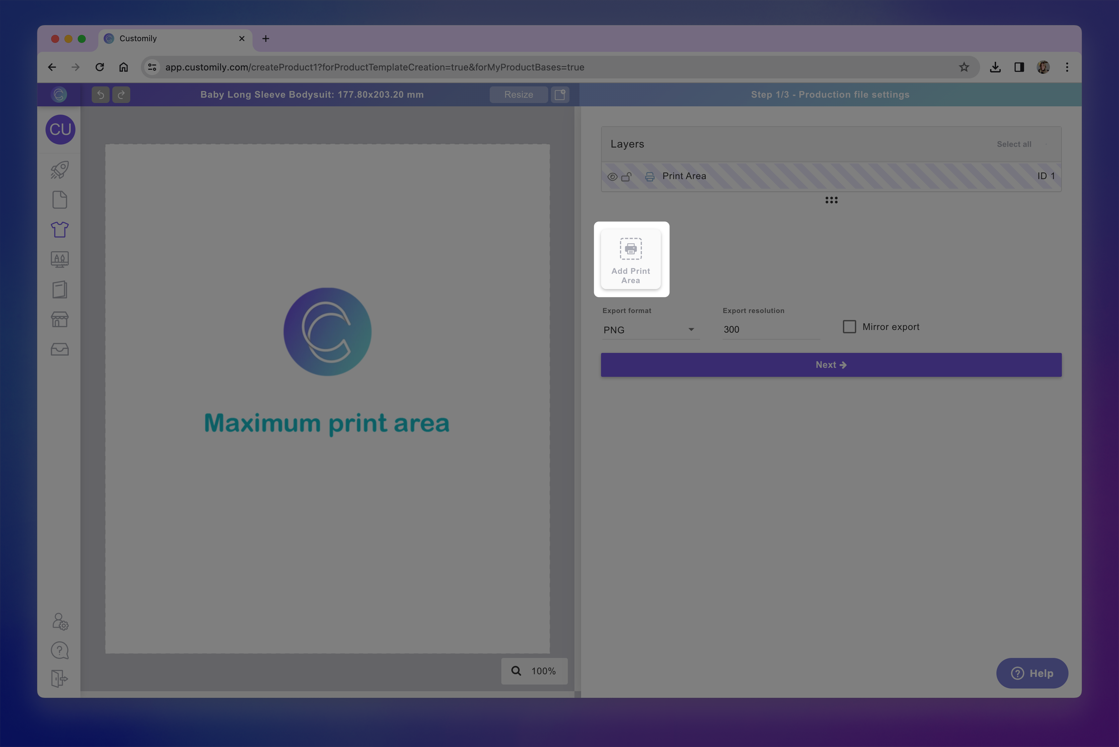Click the printer icon on the Print Area layer
This screenshot has height=747, width=1119.
649,176
